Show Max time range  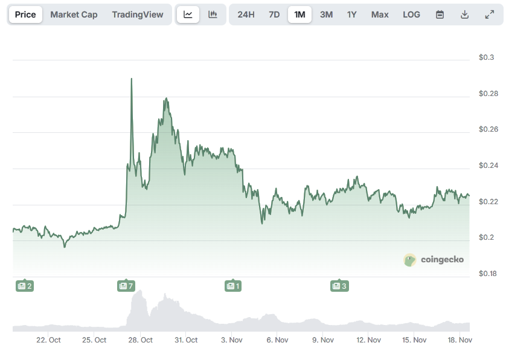380,14
